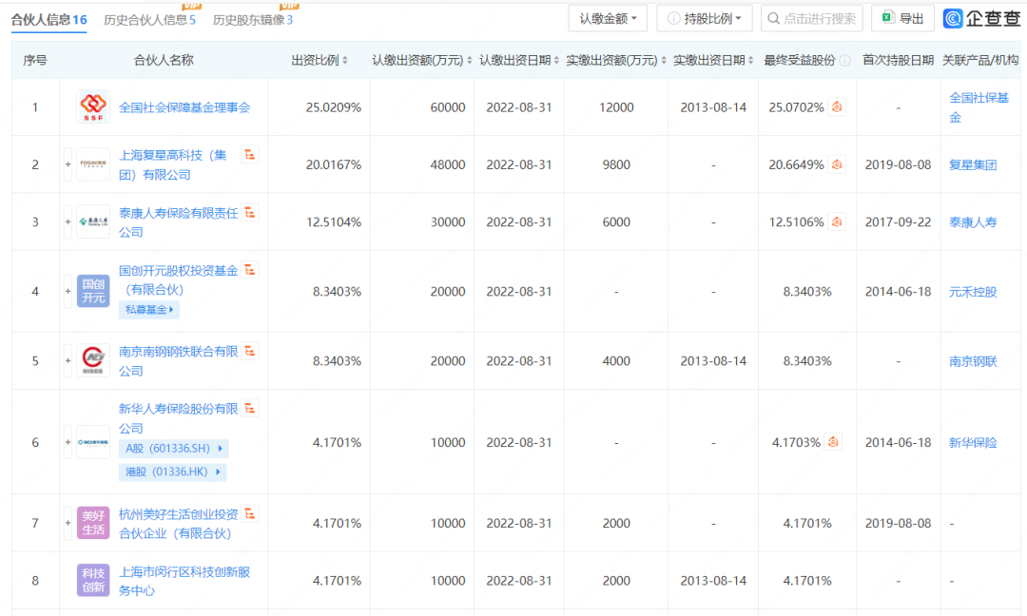Expand the 泰康人寿保险 row

tap(68, 221)
